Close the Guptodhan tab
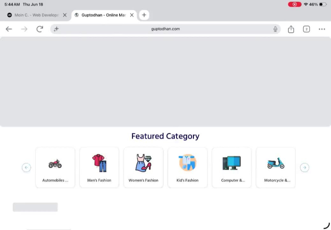Image resolution: width=331 pixels, height=230 pixels. click(132, 15)
